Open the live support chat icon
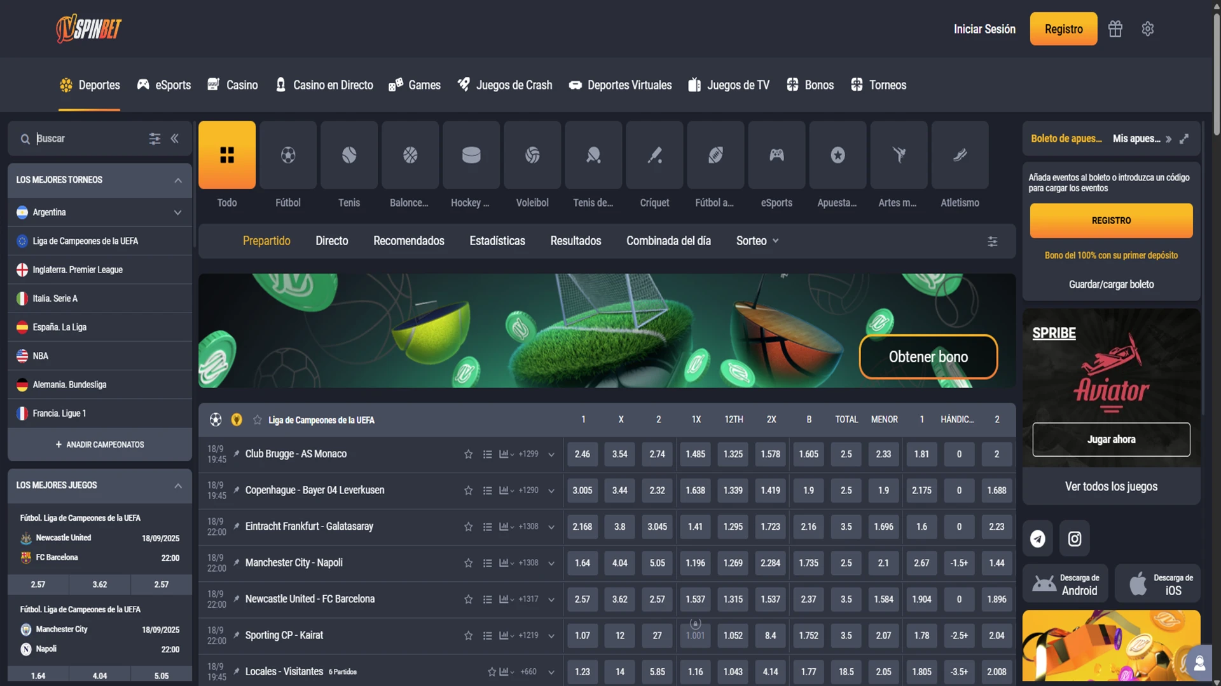The height and width of the screenshot is (686, 1221). coord(1200,664)
